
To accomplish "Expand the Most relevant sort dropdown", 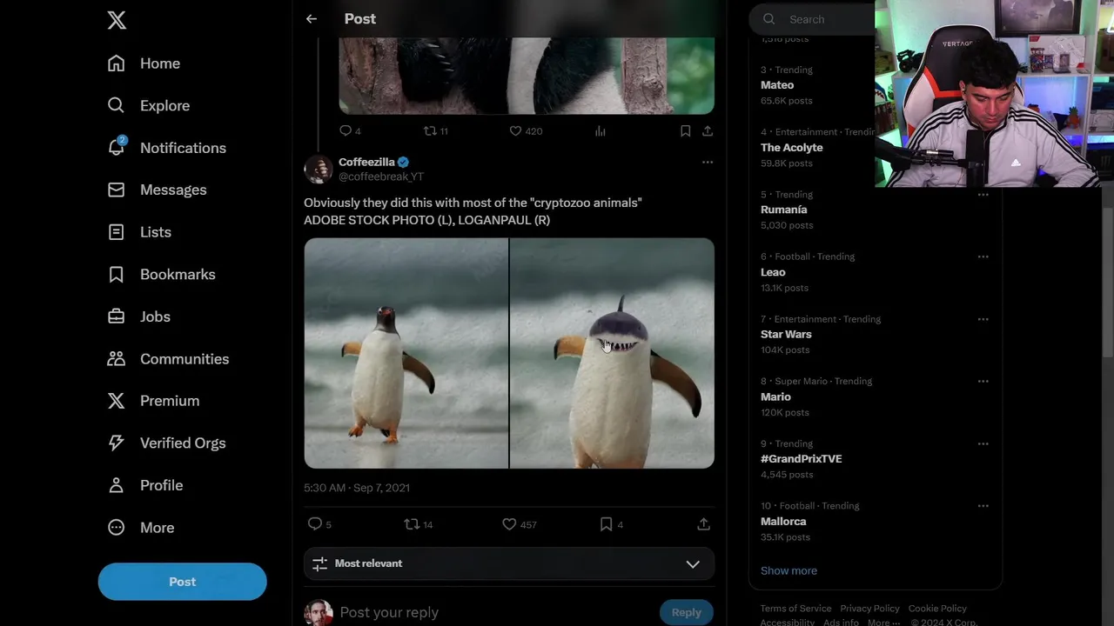I will pyautogui.click(x=509, y=563).
